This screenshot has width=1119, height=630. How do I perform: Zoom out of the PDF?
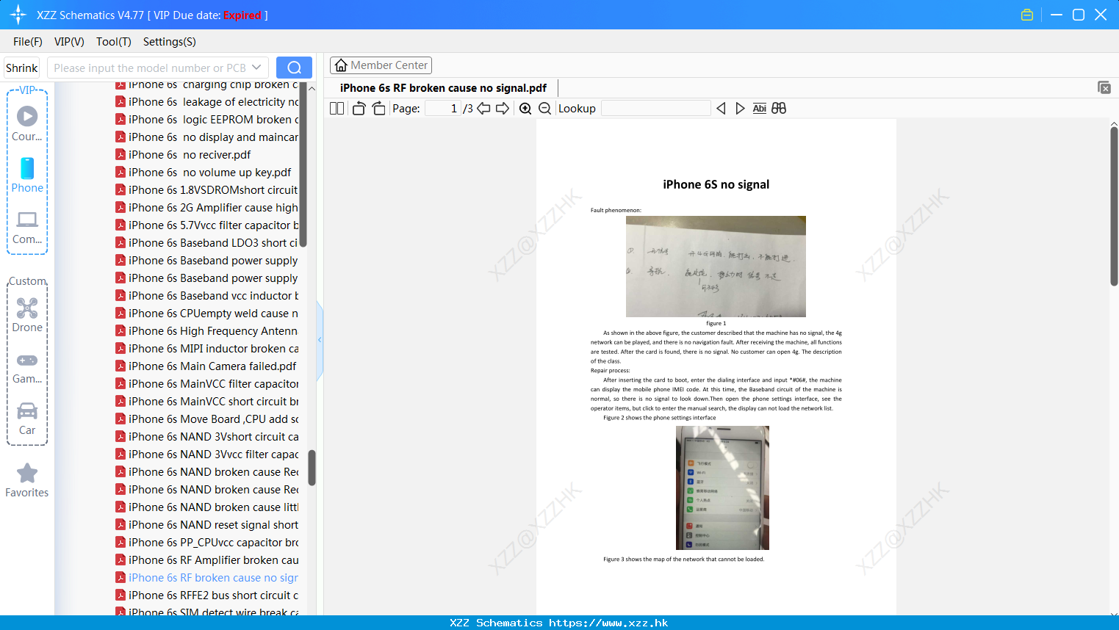pyautogui.click(x=544, y=108)
